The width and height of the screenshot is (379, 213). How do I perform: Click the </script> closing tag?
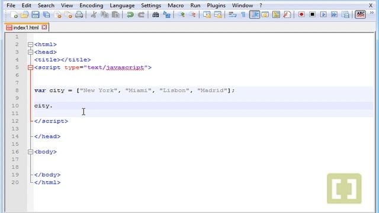point(51,121)
